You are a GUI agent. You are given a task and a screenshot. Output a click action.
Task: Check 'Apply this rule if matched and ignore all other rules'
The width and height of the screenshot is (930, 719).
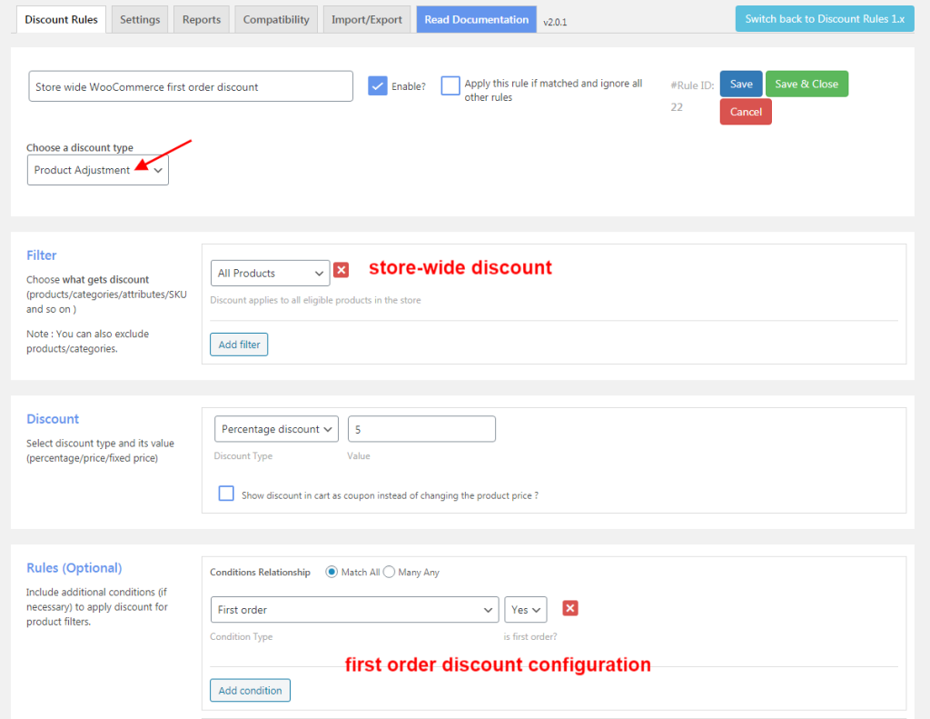[x=450, y=85]
